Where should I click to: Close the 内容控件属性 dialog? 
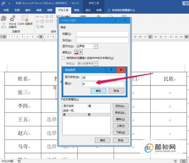point(125,20)
